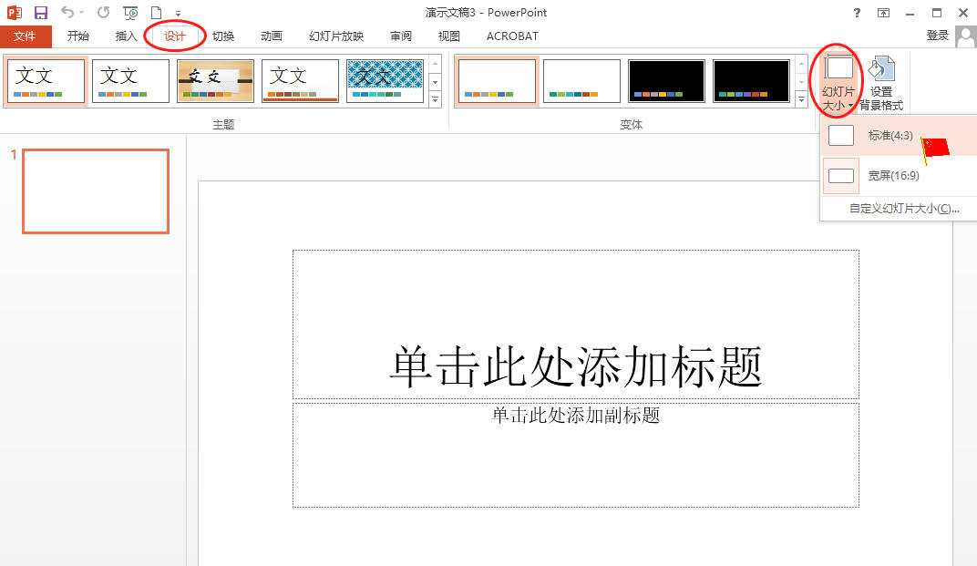This screenshot has height=566, width=977.
Task: Expand the variants gallery options
Action: [802, 99]
